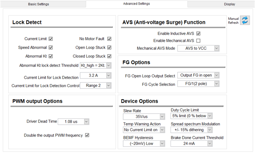Open the Slew Rate dropdown
The width and height of the screenshot is (255, 153).
point(144,117)
